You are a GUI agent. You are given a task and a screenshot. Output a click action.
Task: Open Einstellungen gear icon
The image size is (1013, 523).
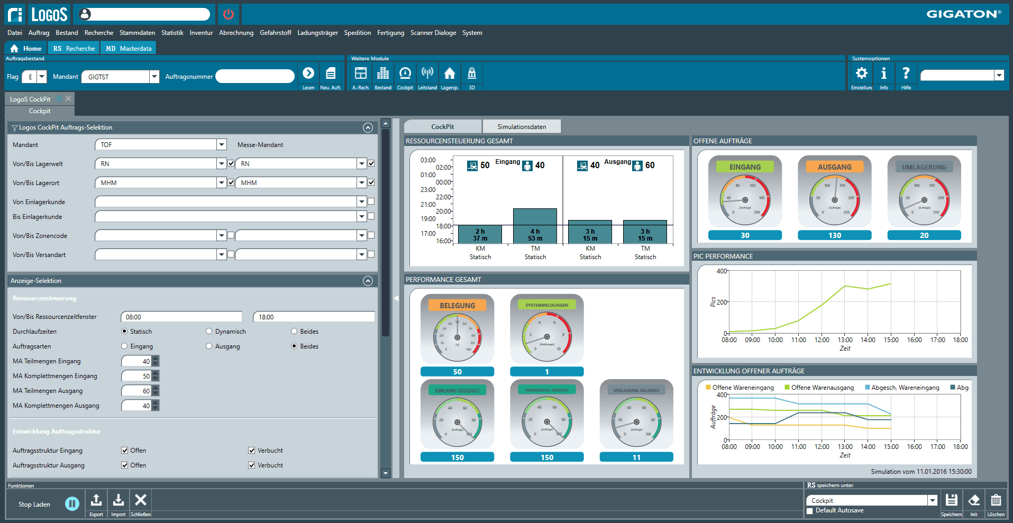pos(862,73)
